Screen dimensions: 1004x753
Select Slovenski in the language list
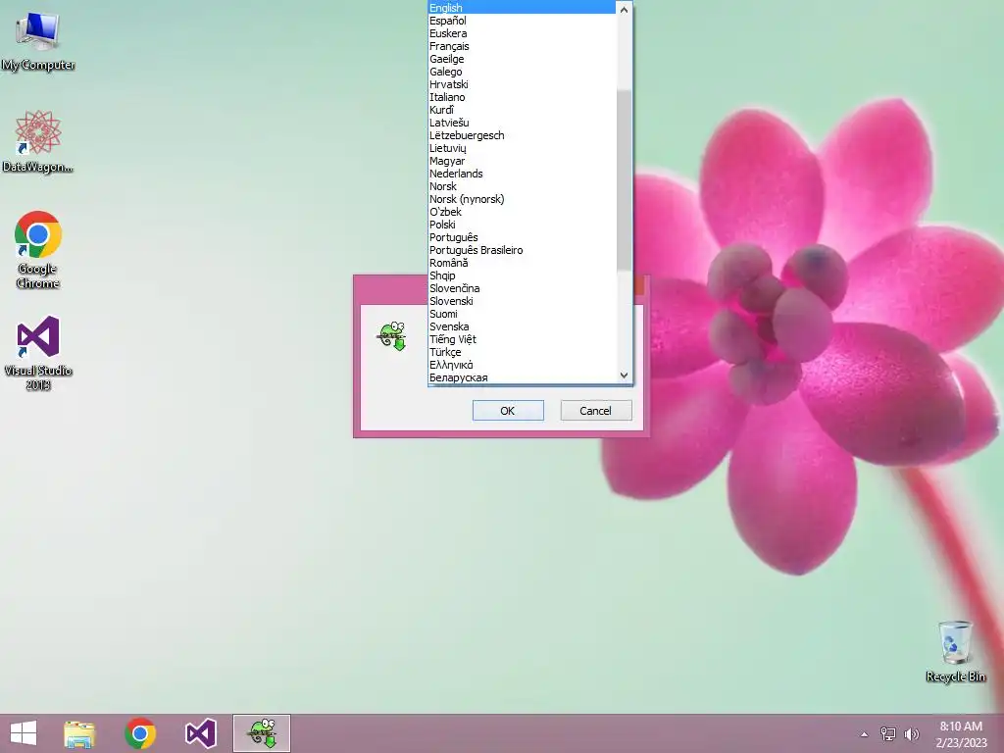click(522, 301)
